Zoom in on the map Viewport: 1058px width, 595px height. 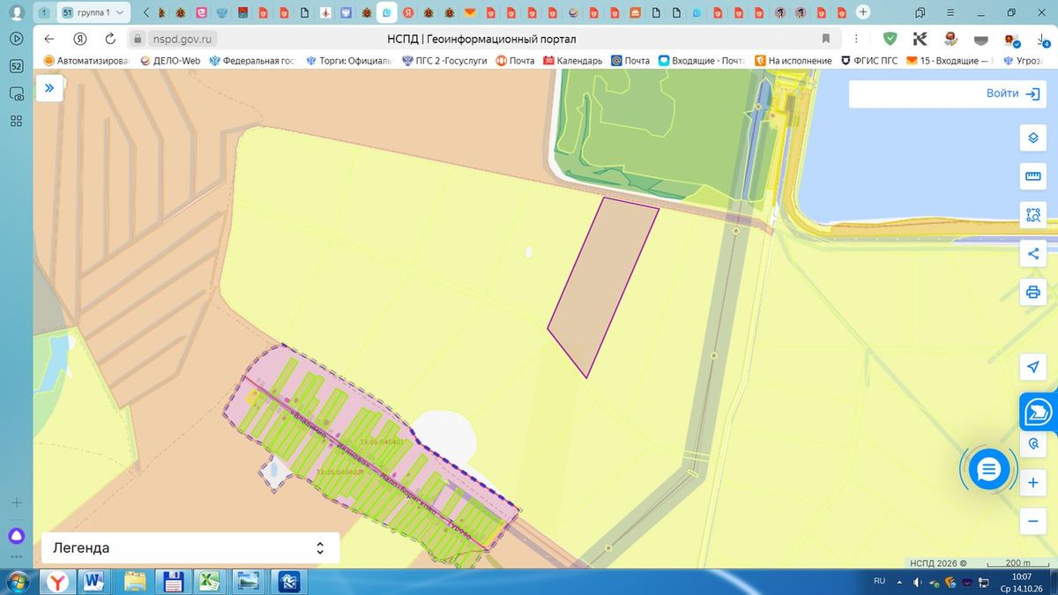pos(1032,483)
